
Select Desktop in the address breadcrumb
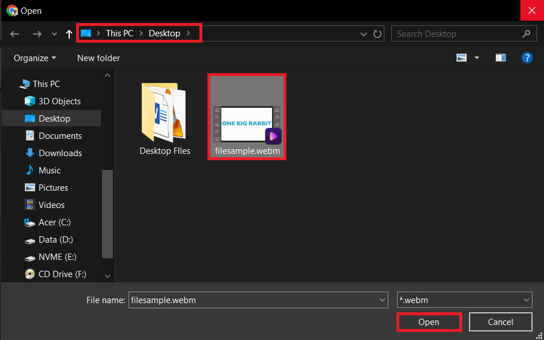[x=164, y=33]
